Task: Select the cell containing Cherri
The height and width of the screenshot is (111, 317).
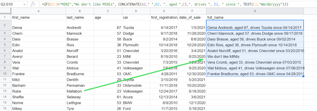Action: click(39, 33)
